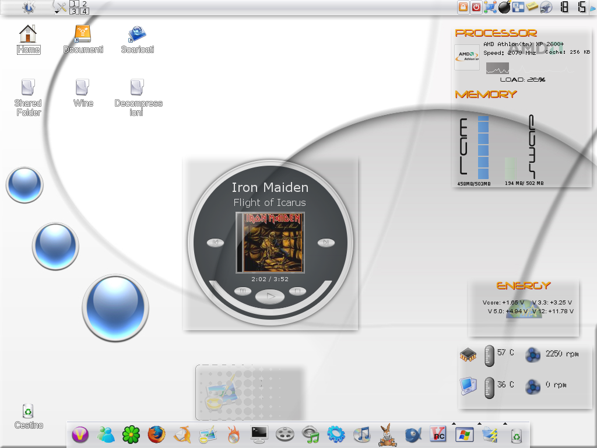Click the Flight of Icarus song title
Image resolution: width=597 pixels, height=448 pixels.
269,202
